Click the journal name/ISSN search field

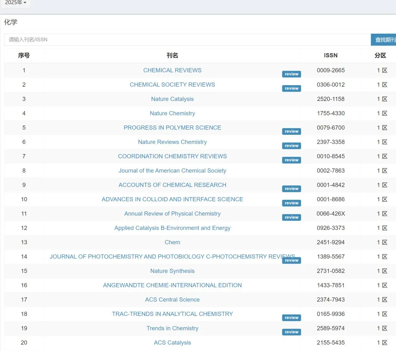tap(188, 40)
